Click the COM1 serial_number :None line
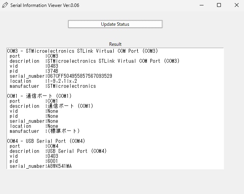The width and height of the screenshot is (244, 194). click(34, 121)
